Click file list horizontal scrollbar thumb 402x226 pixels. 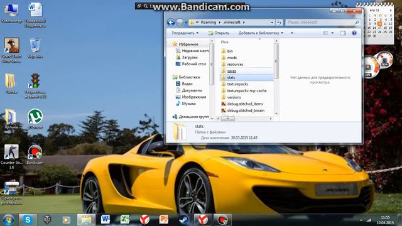[227, 119]
